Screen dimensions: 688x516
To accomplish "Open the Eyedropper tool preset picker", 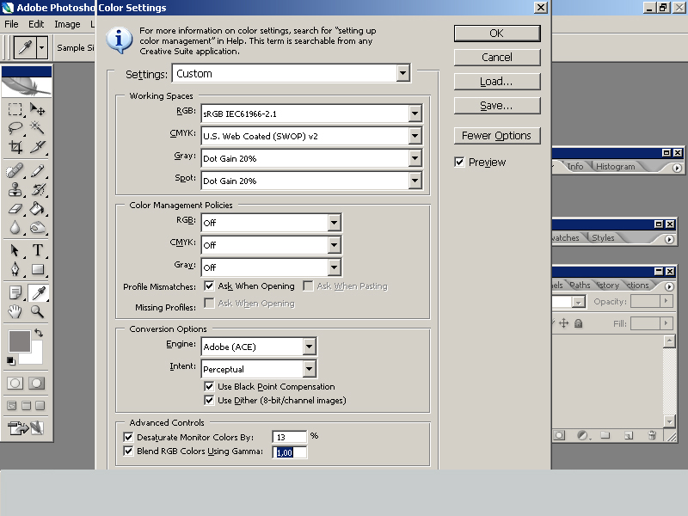I will pos(41,47).
